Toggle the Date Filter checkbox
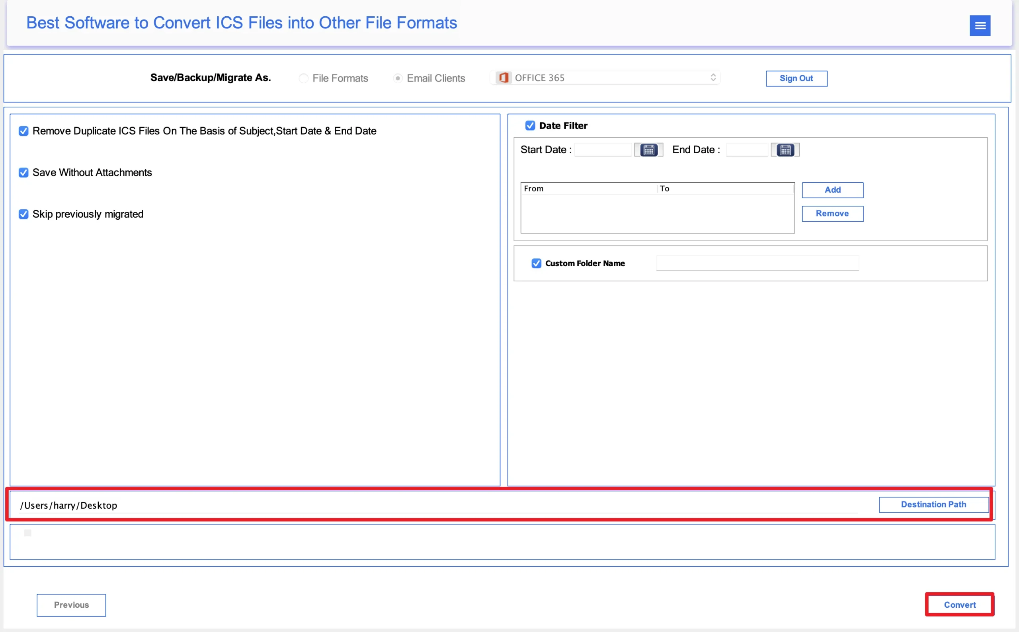 [x=530, y=126]
